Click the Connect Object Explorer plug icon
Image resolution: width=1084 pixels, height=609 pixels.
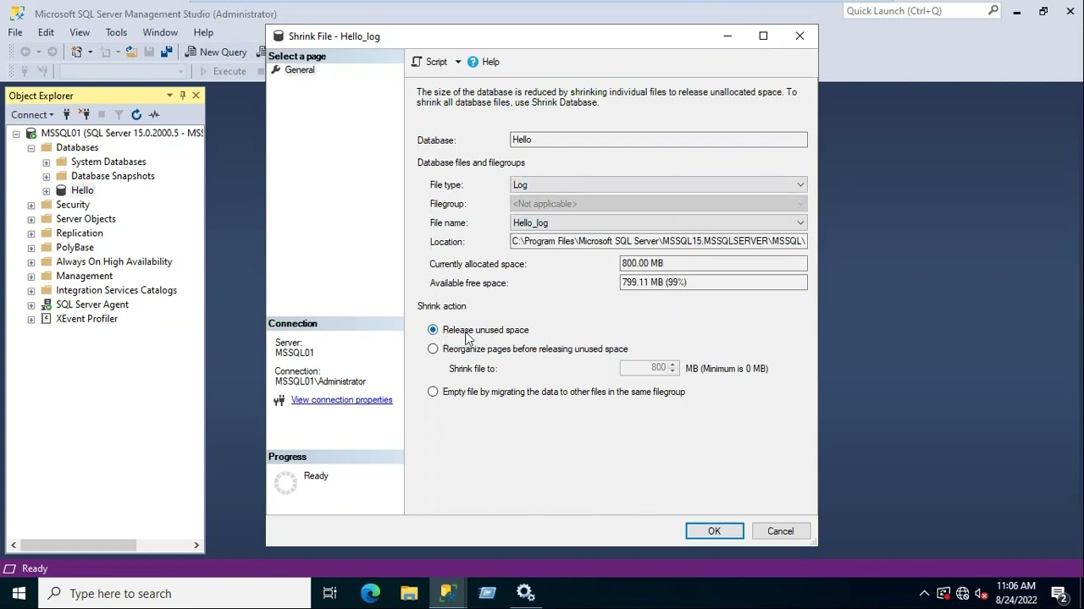click(x=66, y=114)
